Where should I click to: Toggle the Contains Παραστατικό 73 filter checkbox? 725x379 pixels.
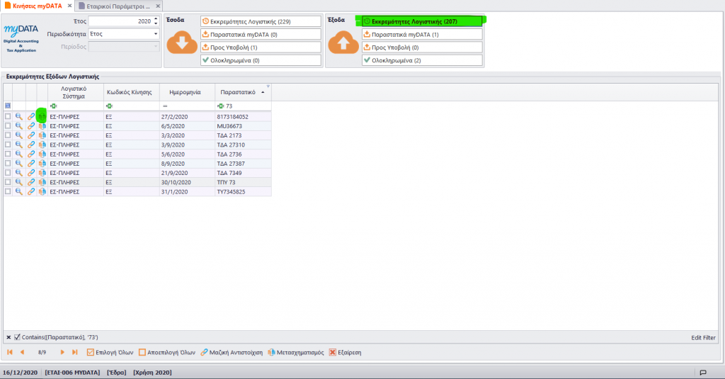tap(17, 337)
